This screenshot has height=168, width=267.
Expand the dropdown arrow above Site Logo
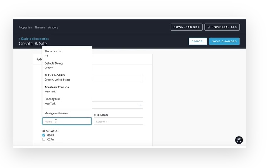tap(140, 105)
